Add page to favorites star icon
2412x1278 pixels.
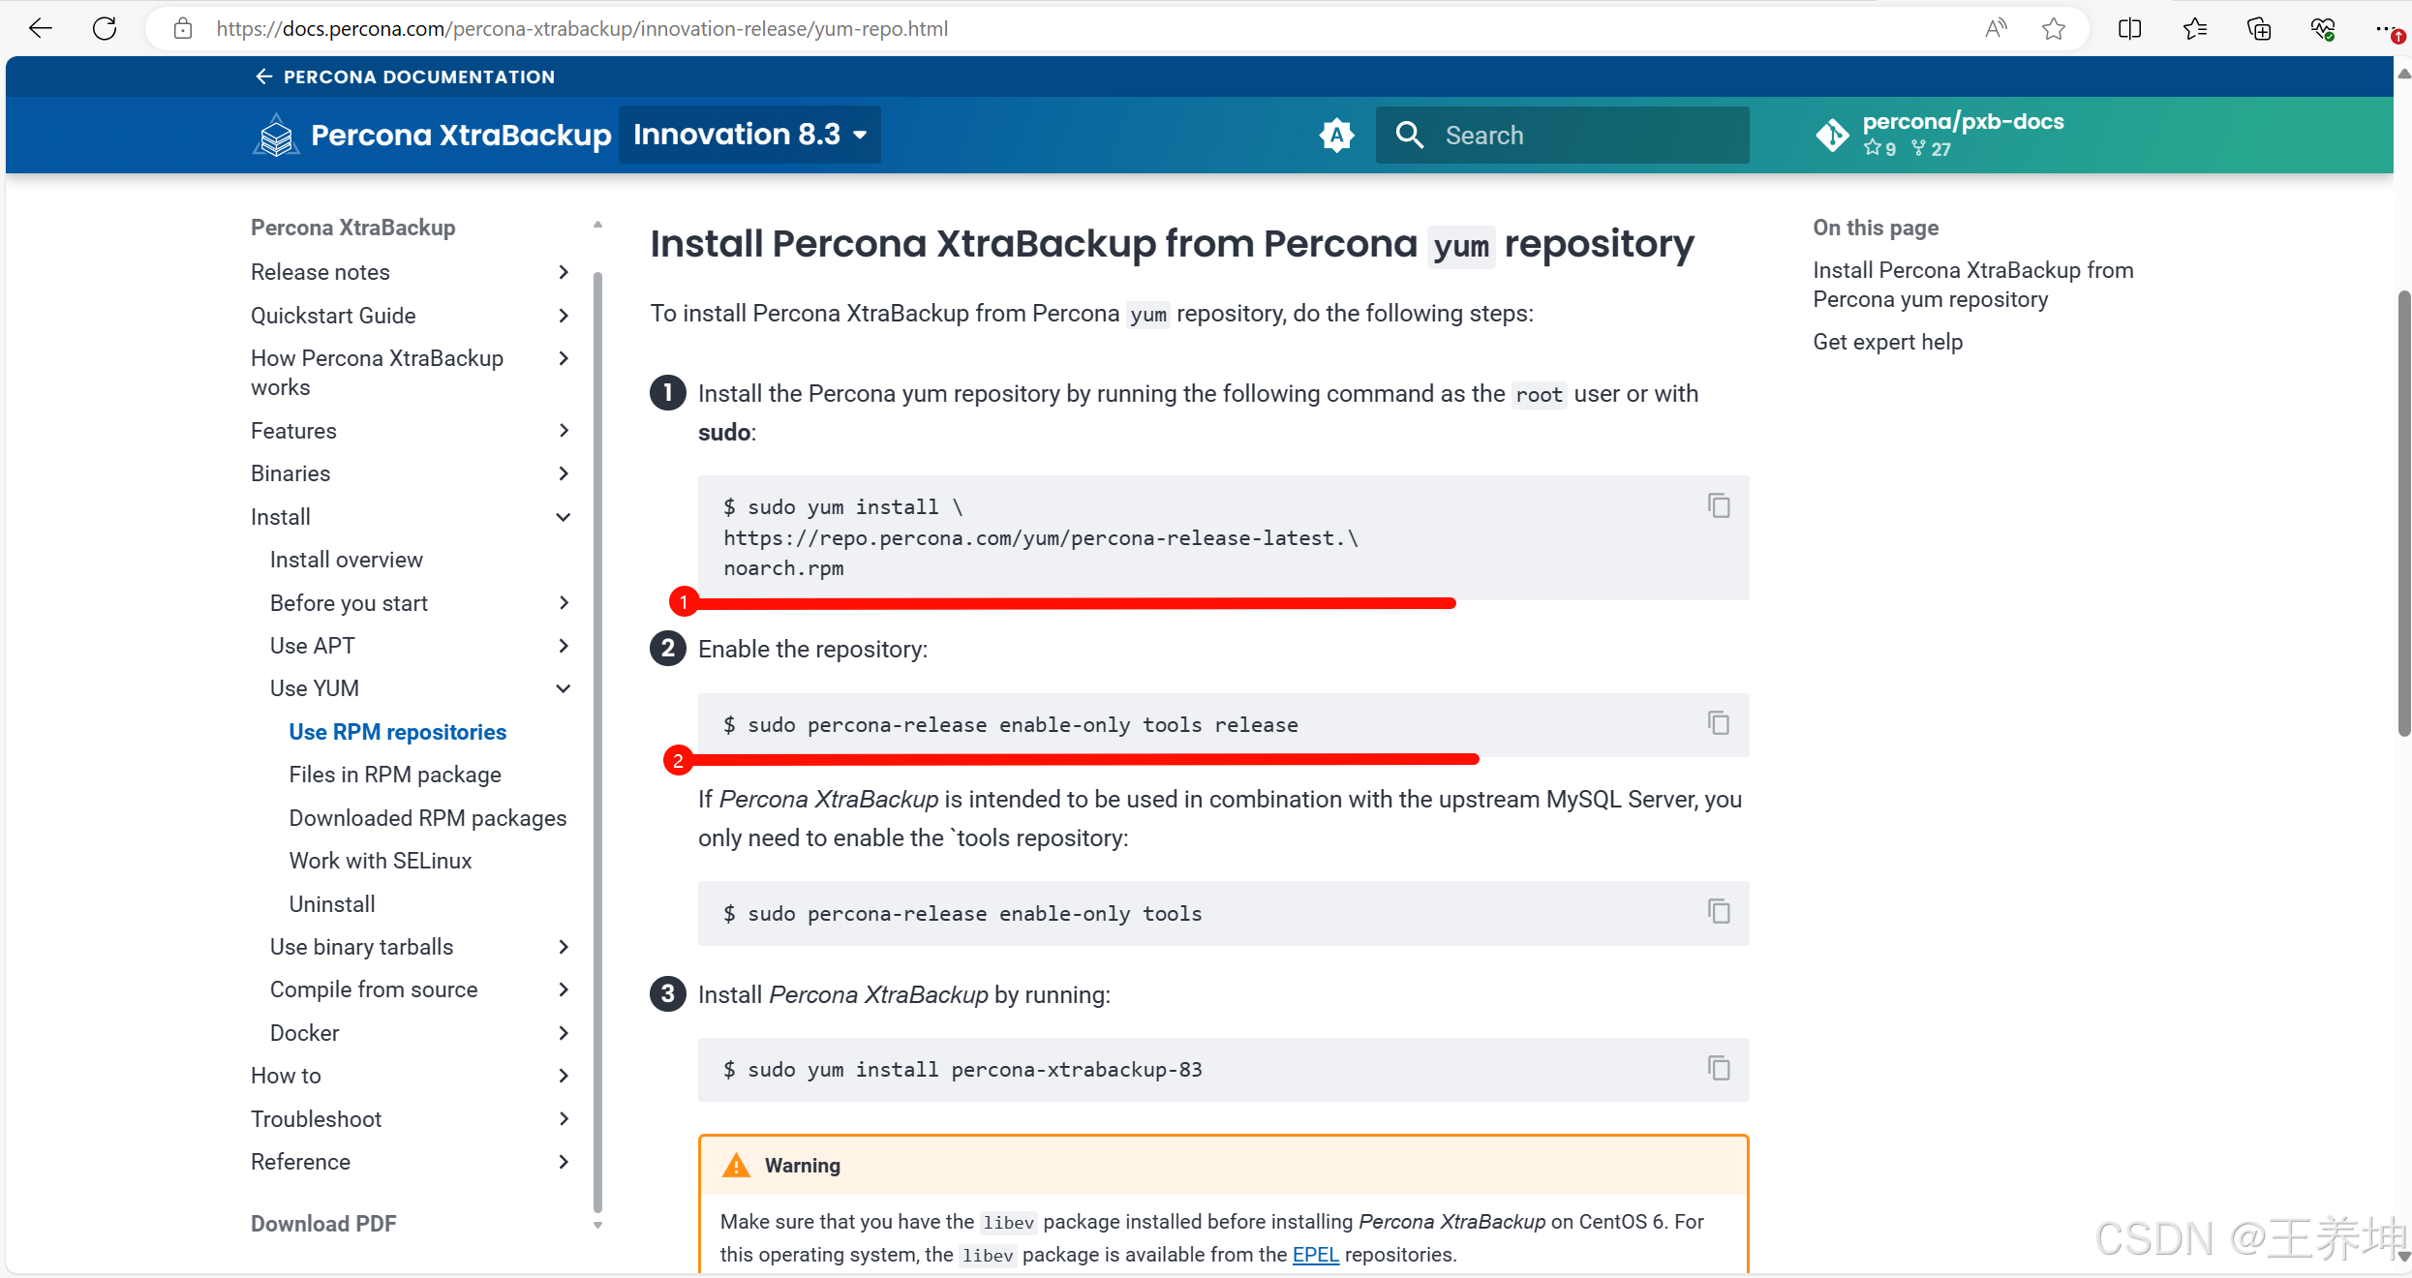point(2053,28)
